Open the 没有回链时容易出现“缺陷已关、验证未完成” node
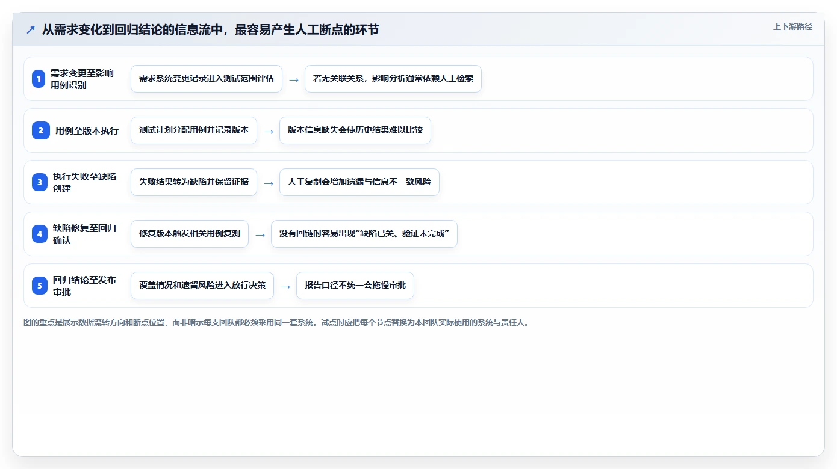The image size is (837, 469). (364, 234)
